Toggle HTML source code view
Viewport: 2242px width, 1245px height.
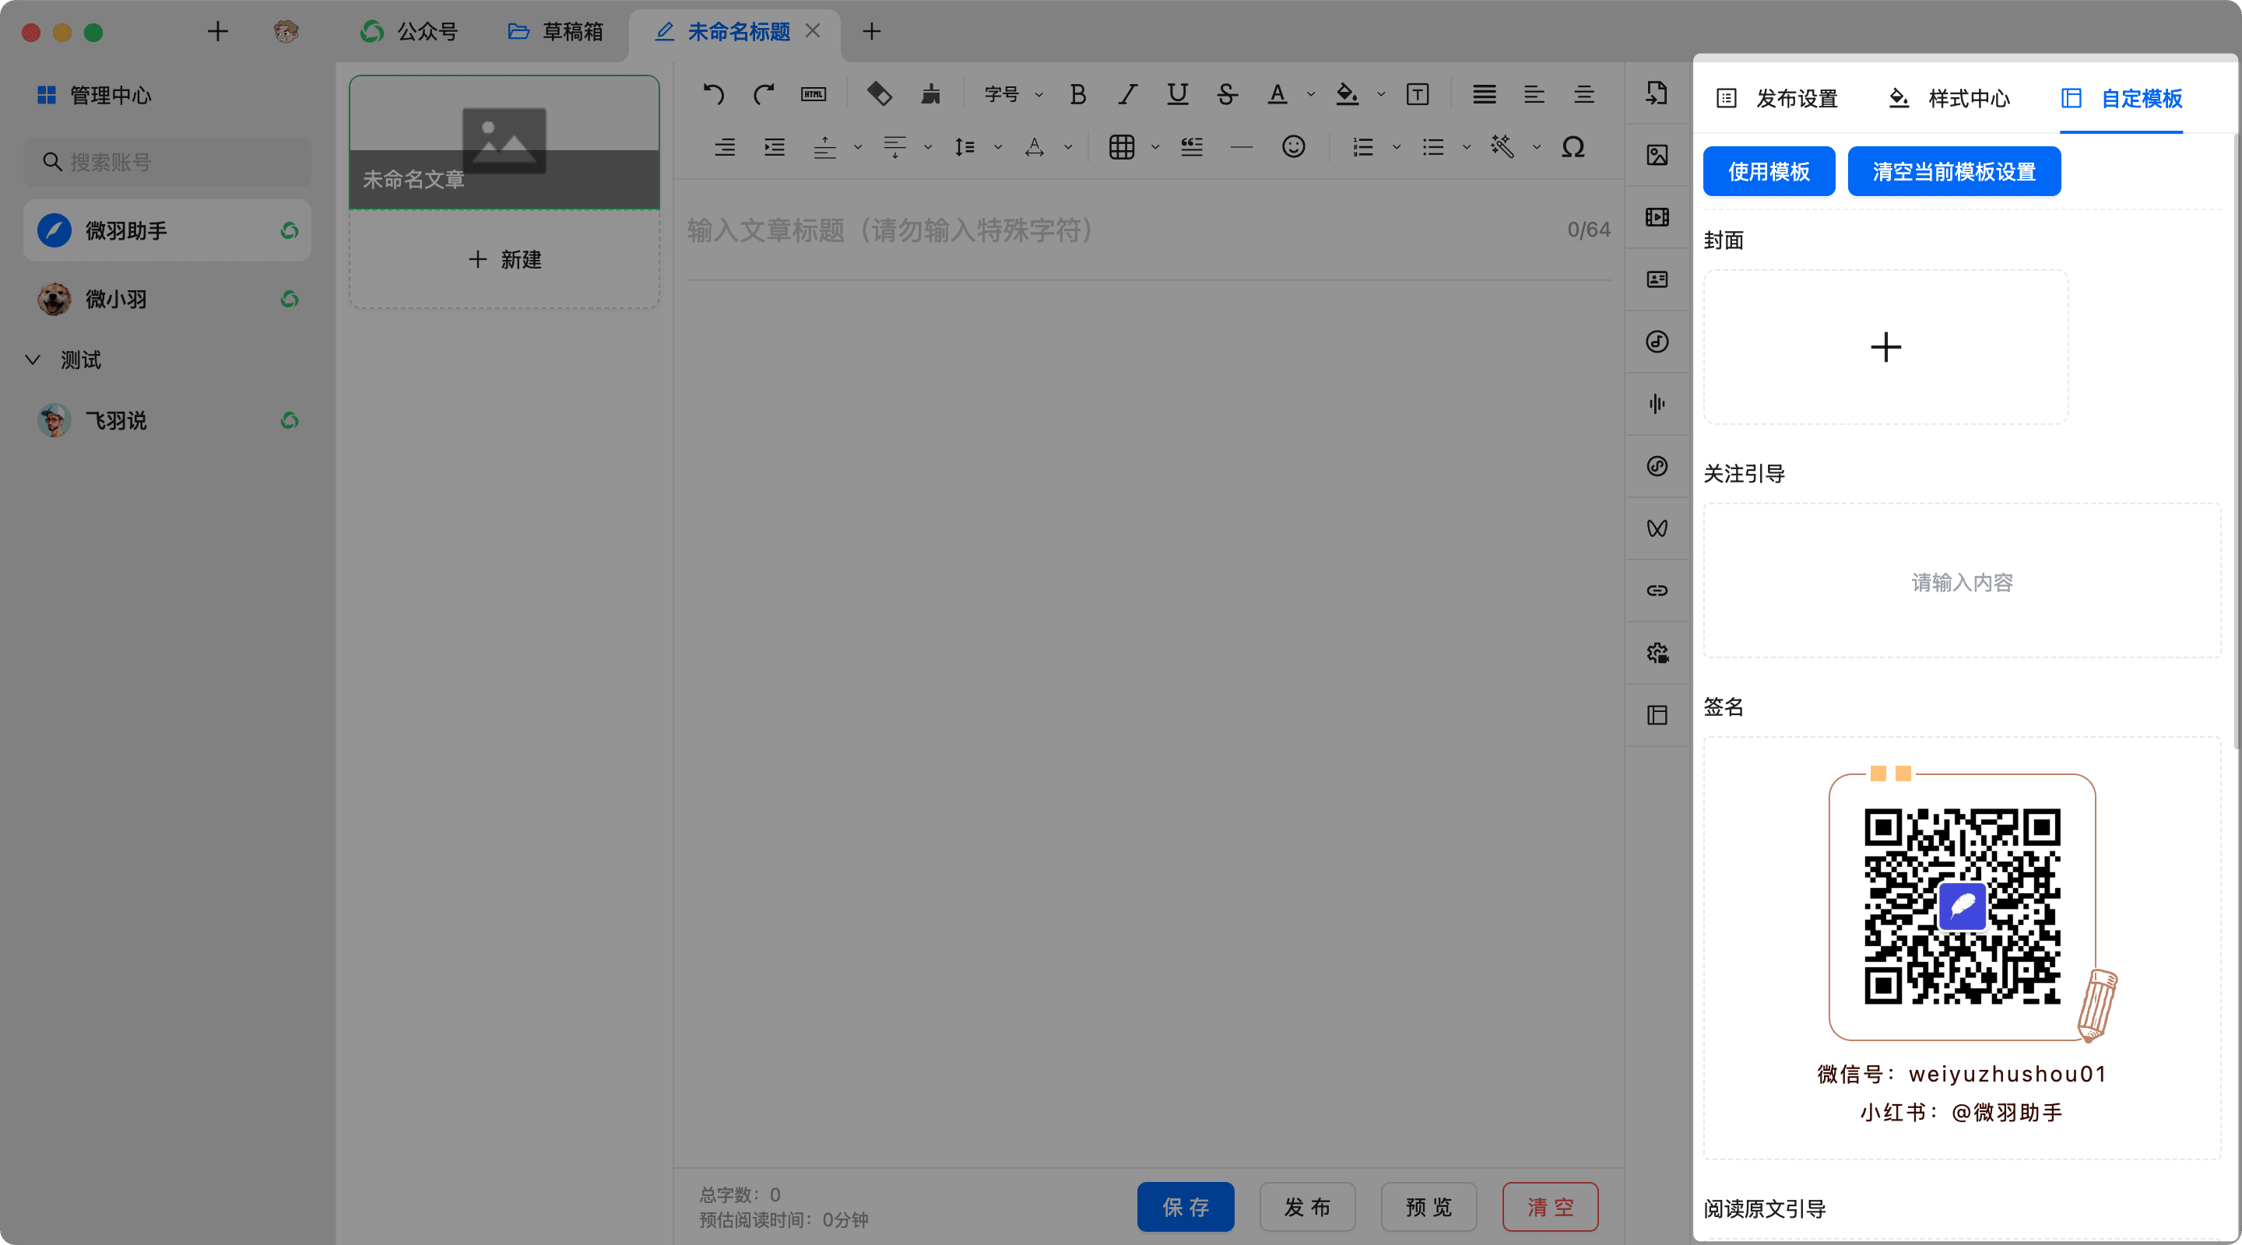813,94
